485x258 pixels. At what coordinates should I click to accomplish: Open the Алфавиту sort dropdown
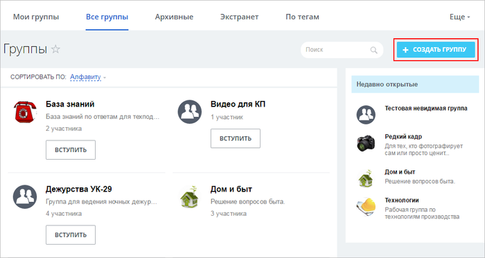pos(88,77)
